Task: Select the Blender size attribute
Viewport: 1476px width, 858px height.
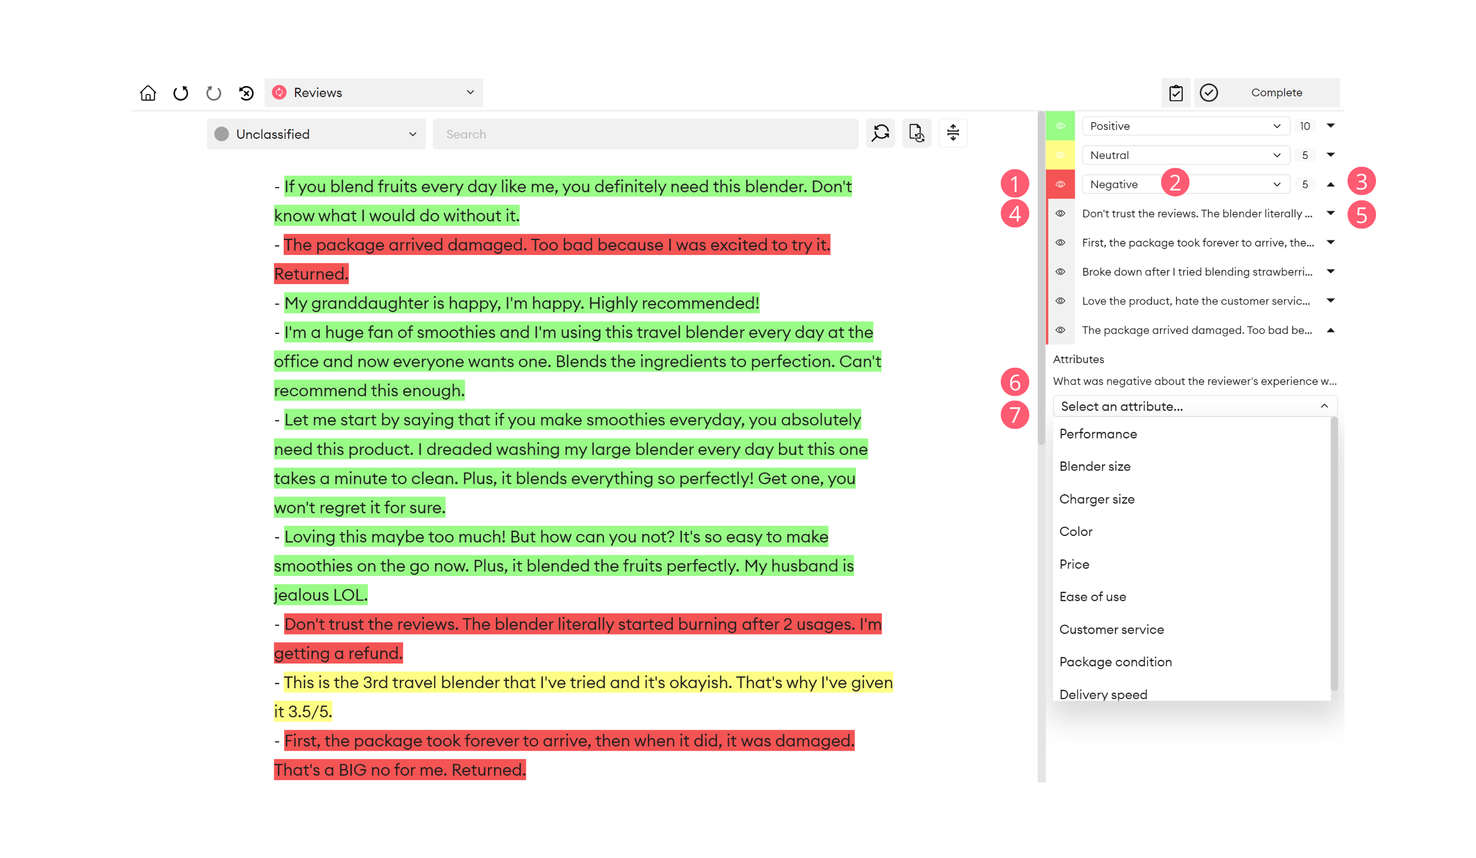Action: coord(1191,467)
